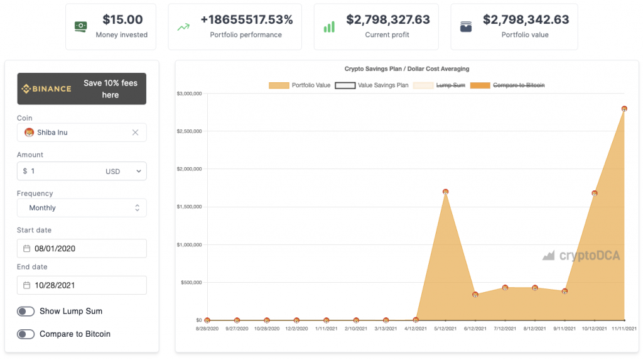Toggle the Value Savings Plan legend swatch
This screenshot has height=360, width=643.
345,85
